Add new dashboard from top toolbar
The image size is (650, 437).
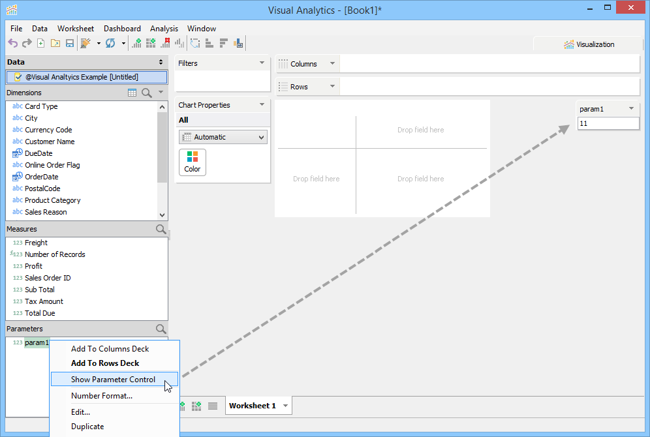click(151, 43)
